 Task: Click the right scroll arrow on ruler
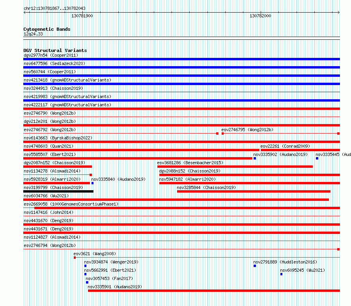[x=339, y=13]
